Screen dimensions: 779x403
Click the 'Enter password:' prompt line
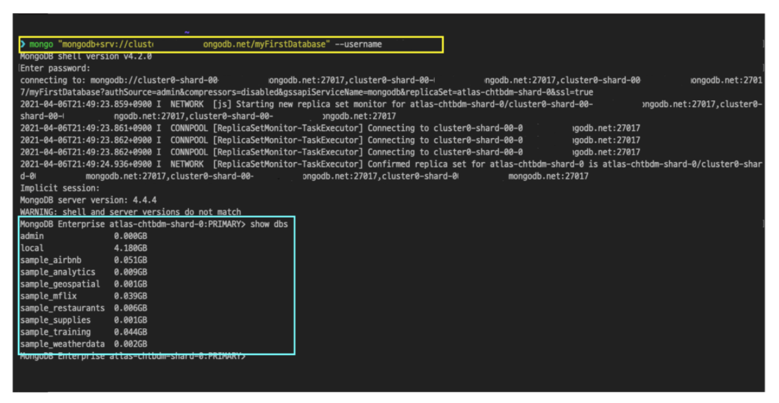(55, 68)
